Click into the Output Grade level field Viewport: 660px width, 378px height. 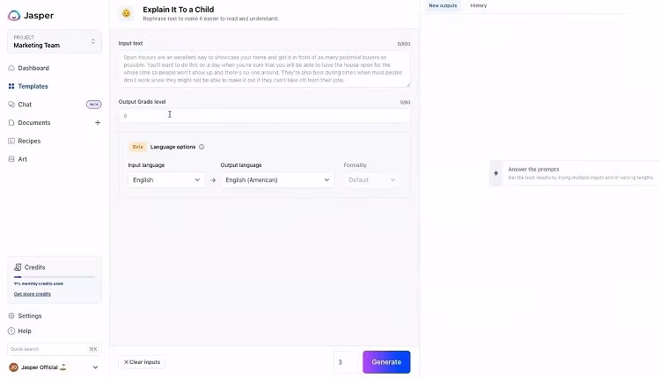pos(264,115)
